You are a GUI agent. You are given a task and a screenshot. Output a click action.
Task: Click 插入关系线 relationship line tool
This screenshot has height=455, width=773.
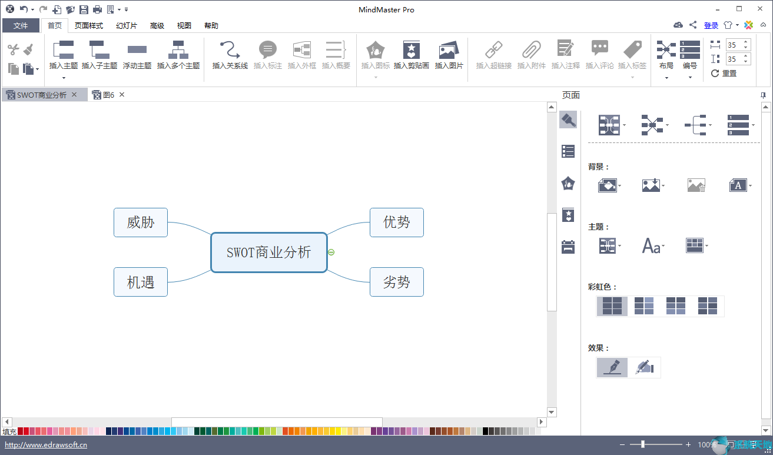(230, 49)
